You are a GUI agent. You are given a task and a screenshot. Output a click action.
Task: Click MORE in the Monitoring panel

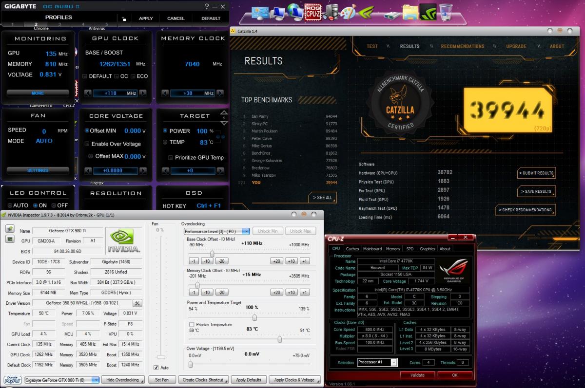(38, 93)
